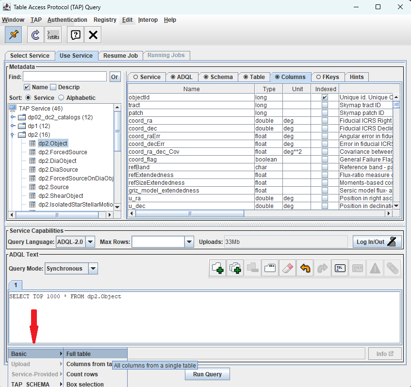Click the dp2.Source table icon

pyautogui.click(x=32, y=187)
